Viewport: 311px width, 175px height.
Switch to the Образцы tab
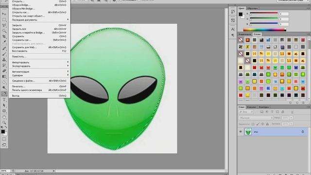(252, 8)
